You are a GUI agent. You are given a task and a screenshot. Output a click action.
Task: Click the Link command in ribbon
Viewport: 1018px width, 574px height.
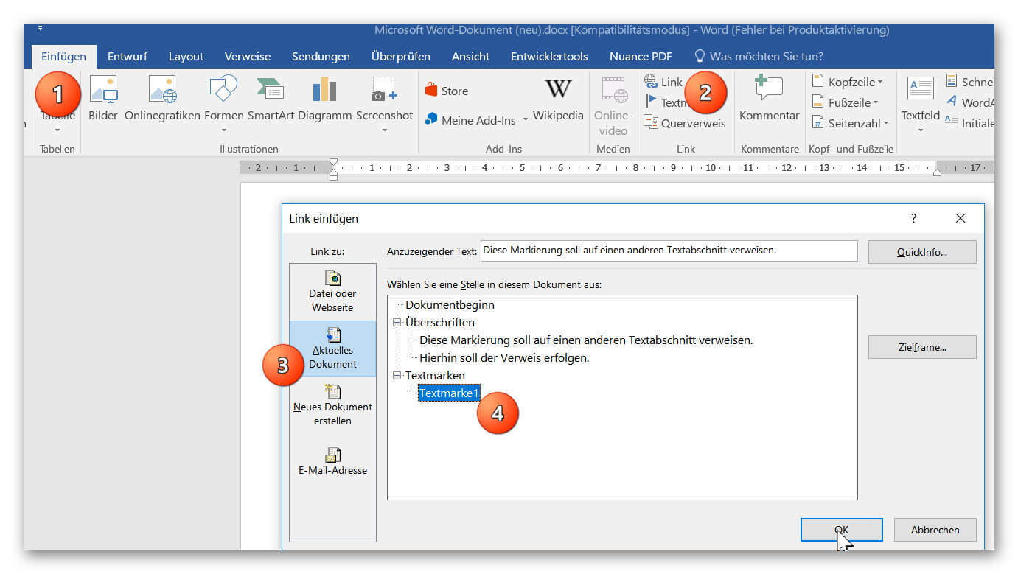point(663,82)
